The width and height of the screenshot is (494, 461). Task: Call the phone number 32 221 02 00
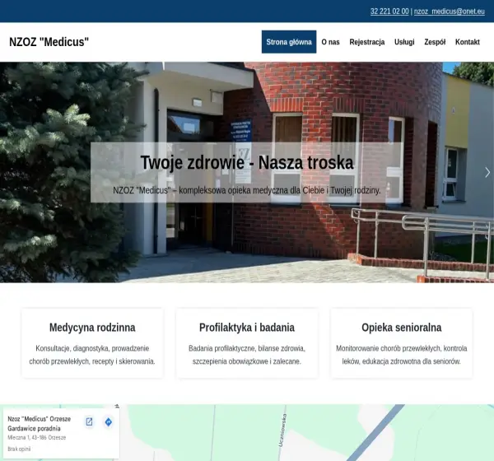pos(389,12)
